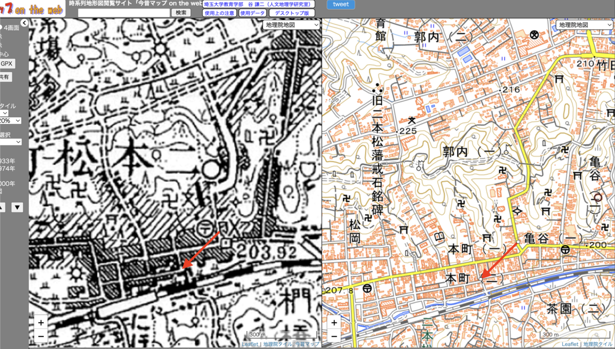Open right map's 地理院地図 basemap dropdown
The height and width of the screenshot is (349, 615).
[x=584, y=25]
